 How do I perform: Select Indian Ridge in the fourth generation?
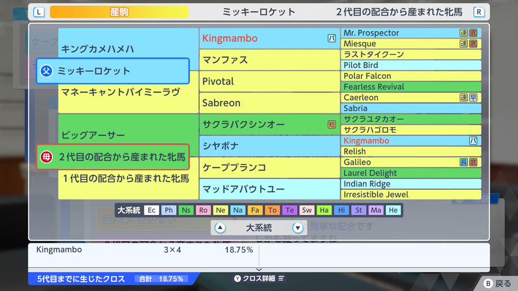click(x=411, y=184)
